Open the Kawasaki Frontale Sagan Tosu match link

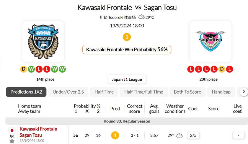coord(38,132)
